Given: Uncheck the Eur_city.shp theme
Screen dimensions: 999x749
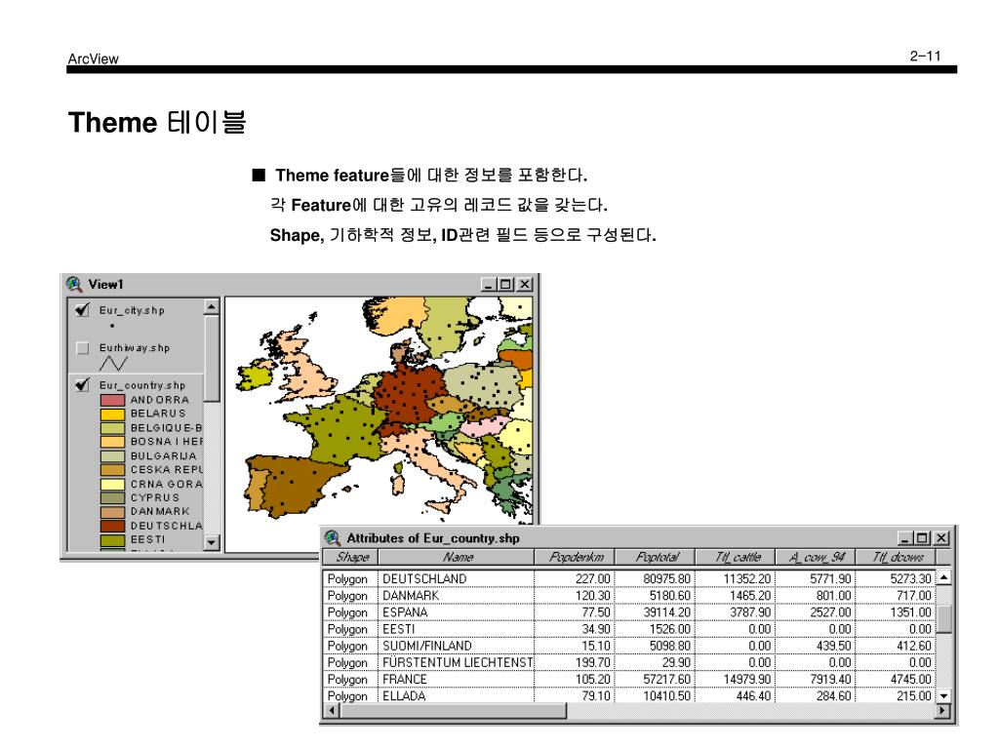Looking at the screenshot, I should (83, 311).
